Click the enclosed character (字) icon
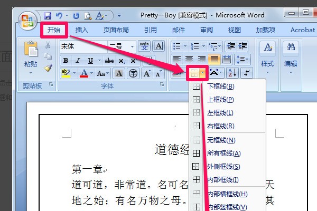317x211 pixels. 133,73
